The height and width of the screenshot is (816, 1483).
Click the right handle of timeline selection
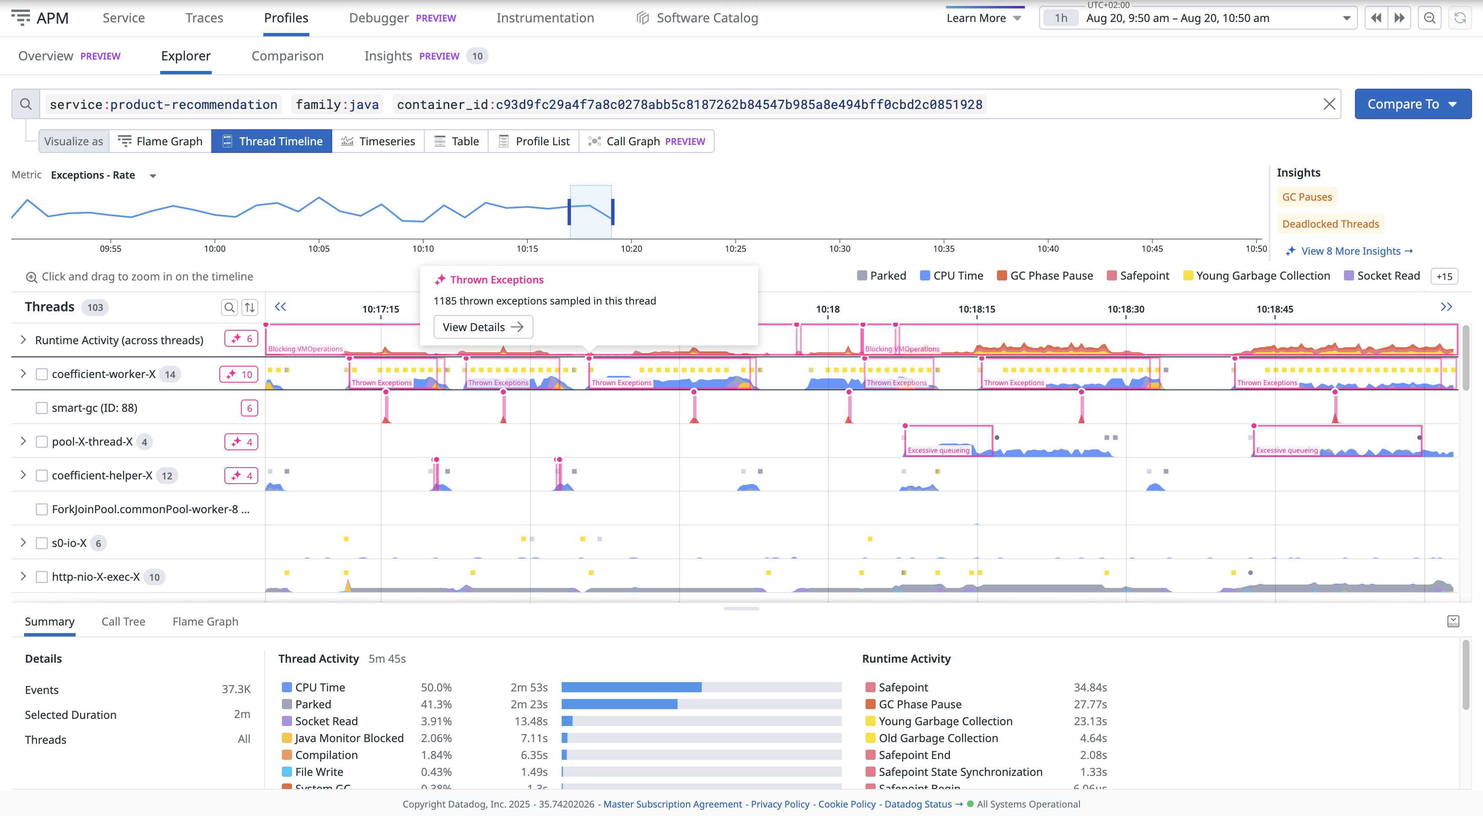tap(612, 212)
